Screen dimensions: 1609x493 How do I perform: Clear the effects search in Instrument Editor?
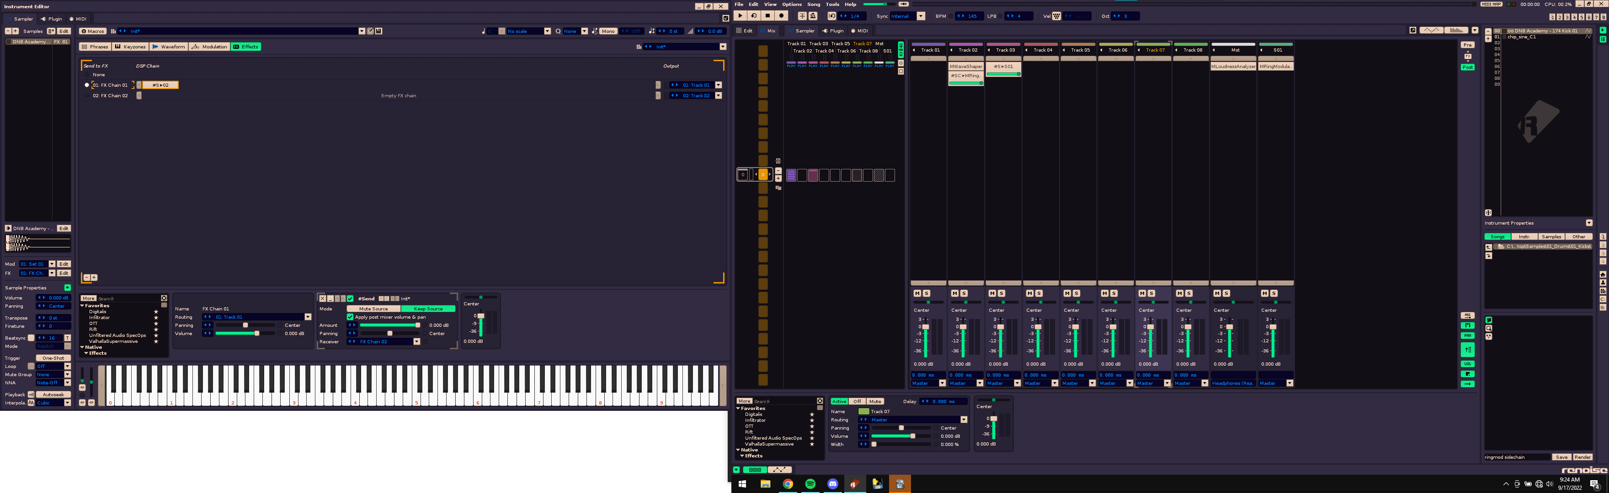(x=164, y=298)
